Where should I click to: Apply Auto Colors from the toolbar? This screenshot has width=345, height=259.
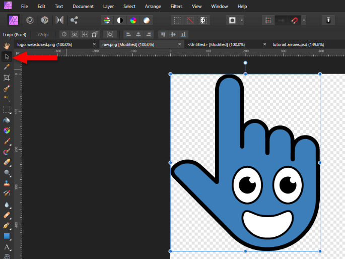133,20
